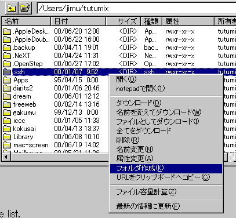Sort by 名前 column header

(26, 21)
